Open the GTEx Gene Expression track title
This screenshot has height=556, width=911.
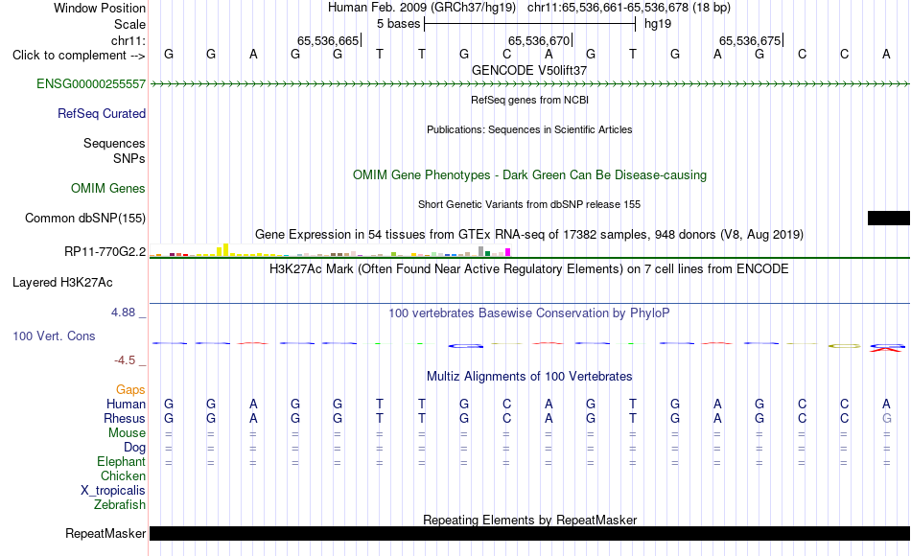pyautogui.click(x=529, y=234)
